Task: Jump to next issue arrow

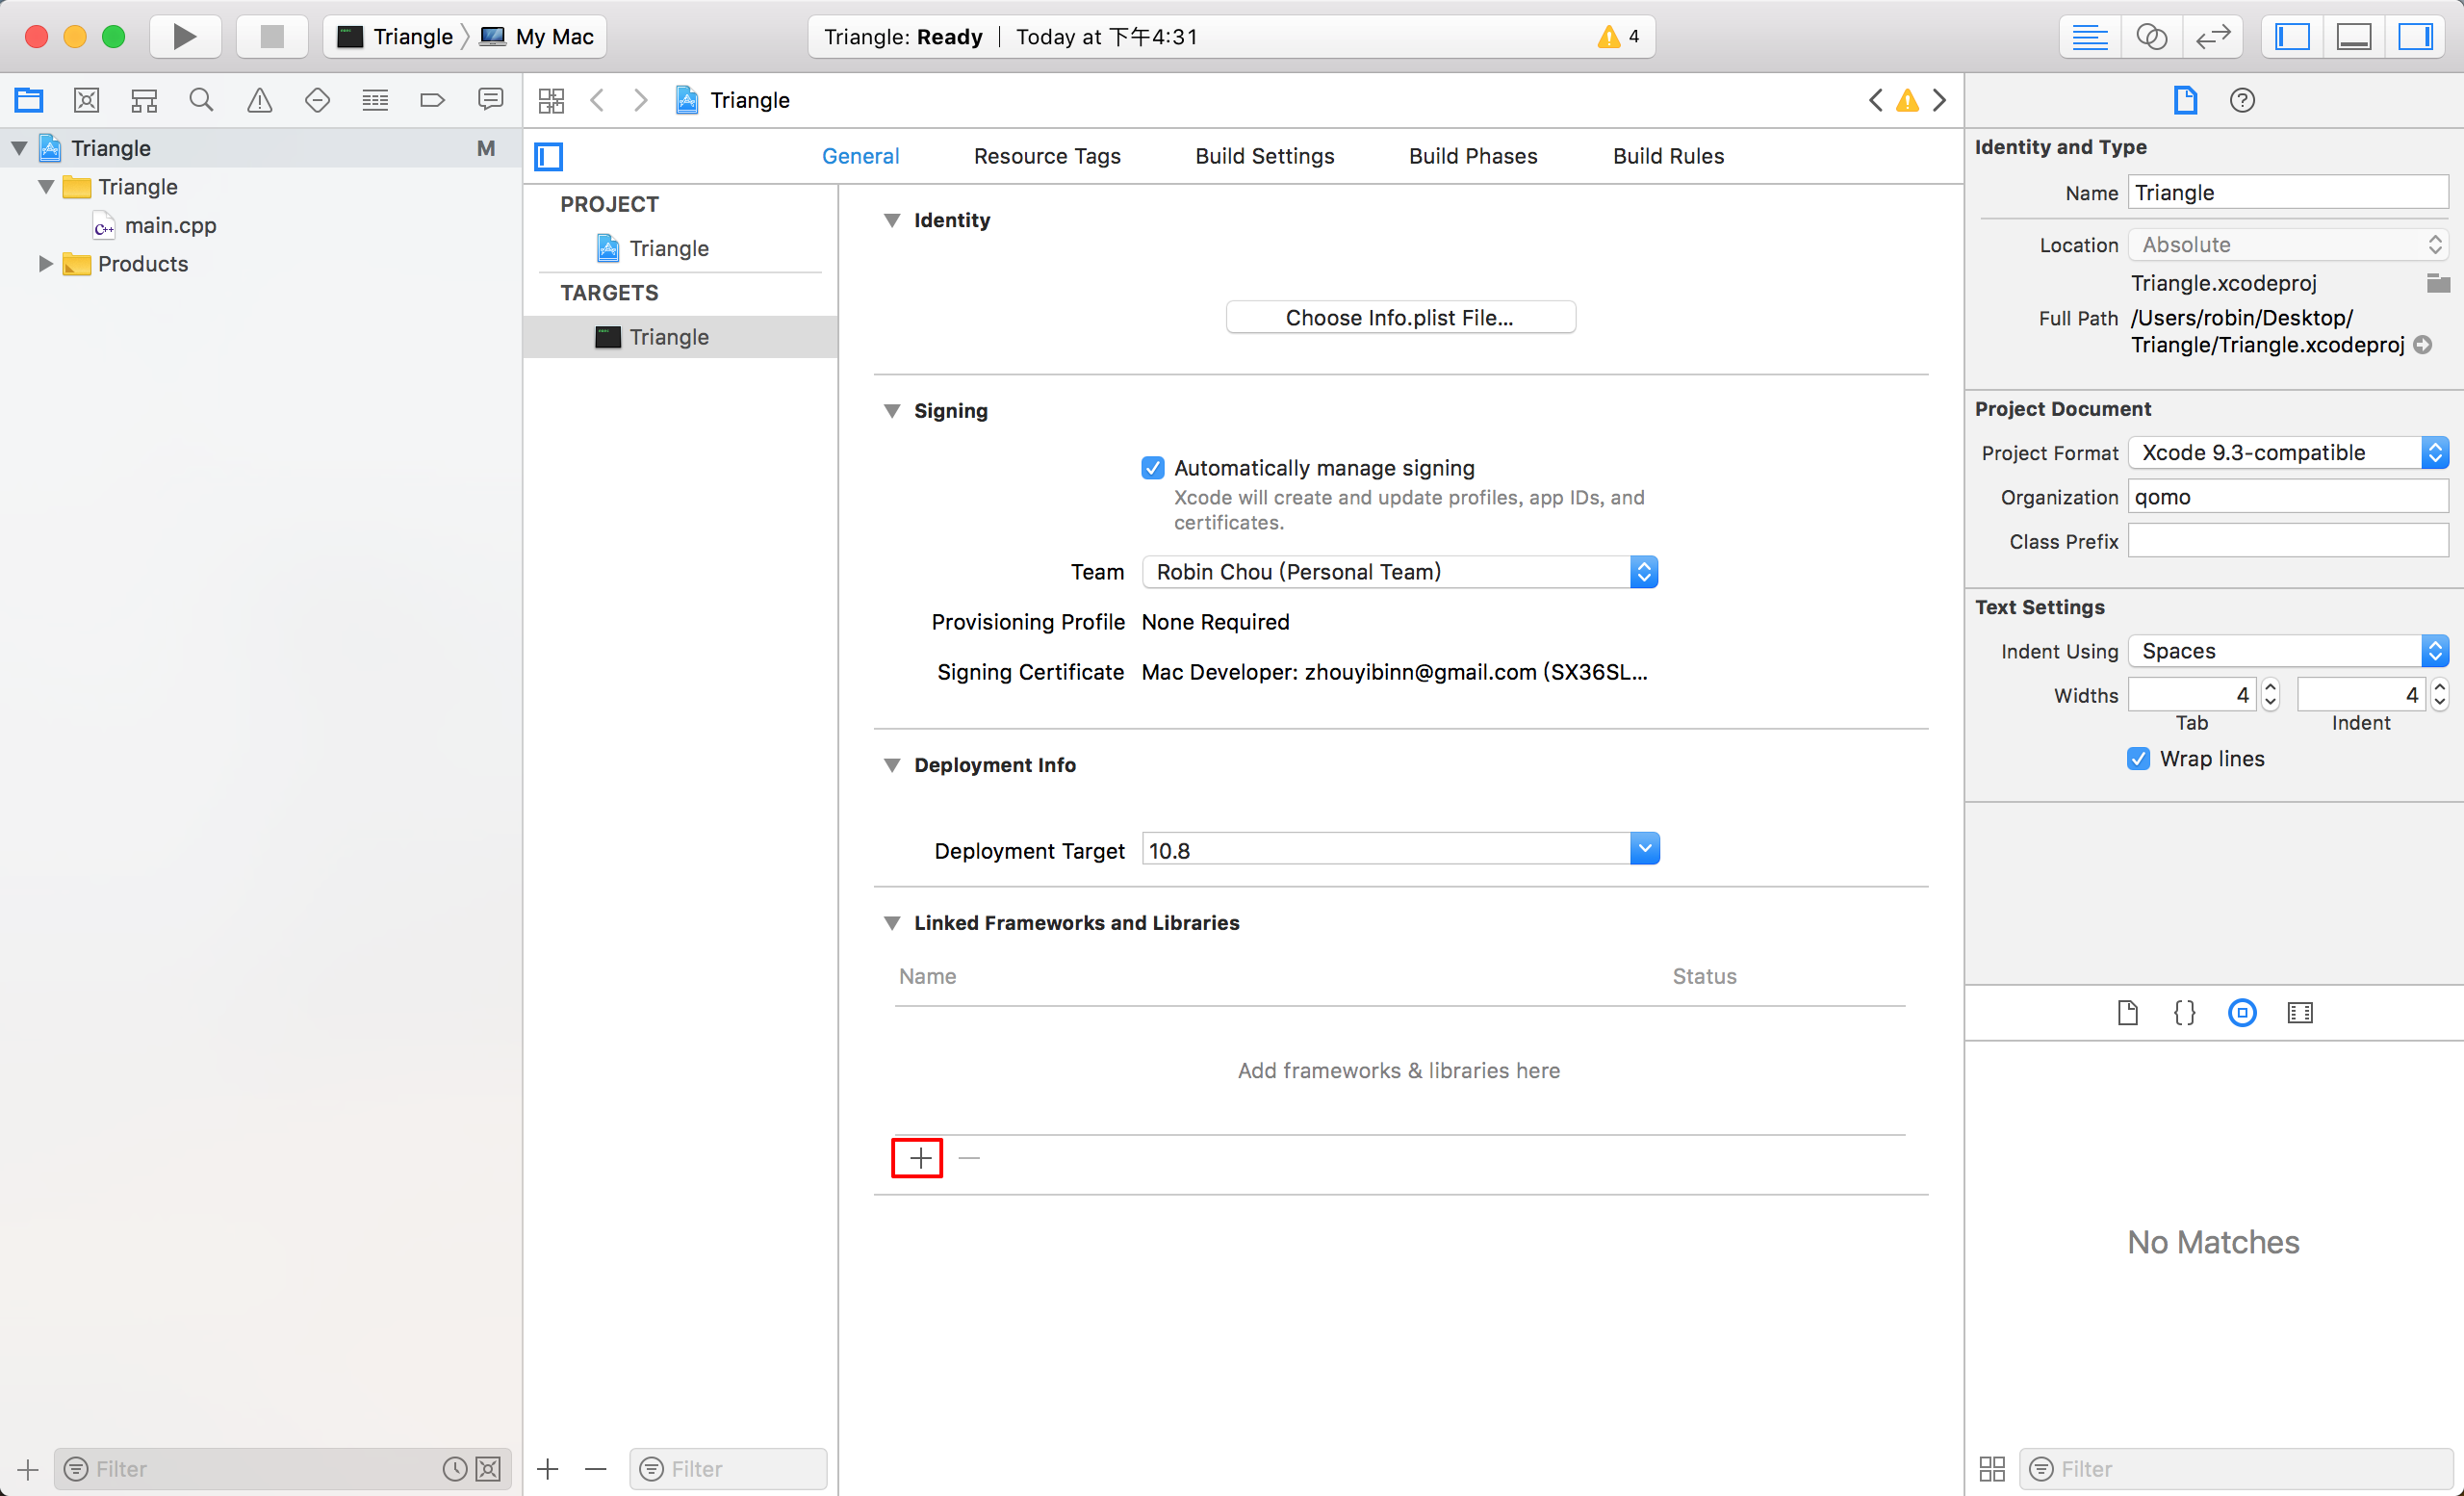Action: tap(1940, 100)
